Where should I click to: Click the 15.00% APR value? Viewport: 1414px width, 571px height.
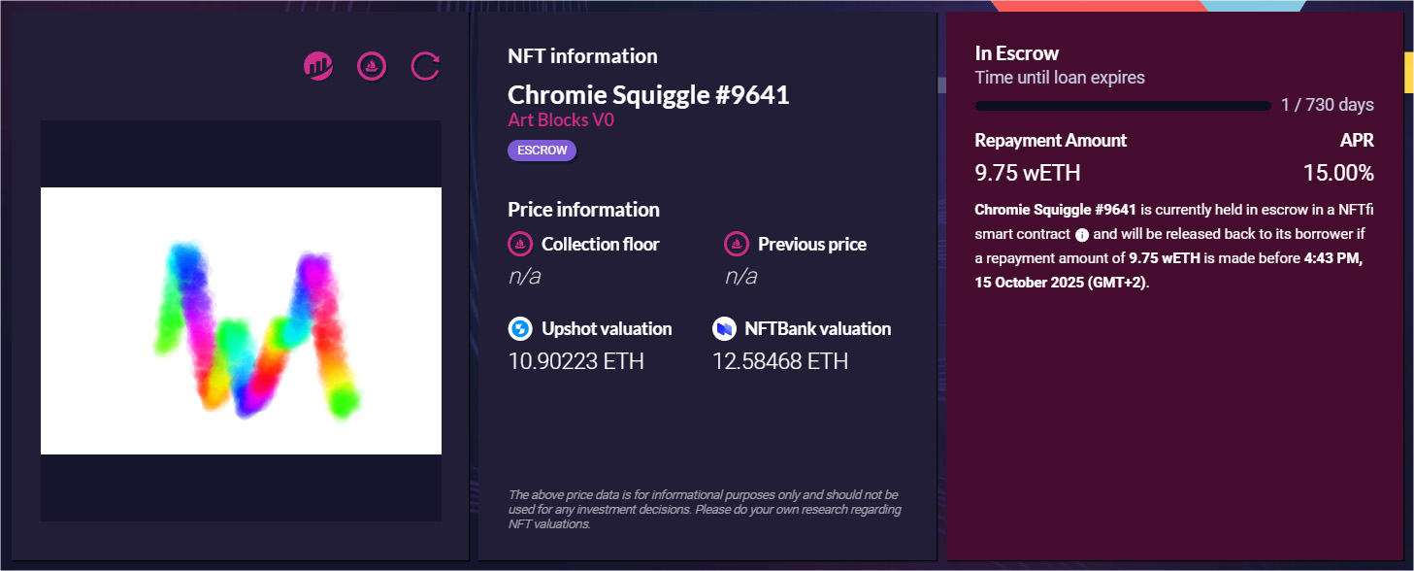1338,174
